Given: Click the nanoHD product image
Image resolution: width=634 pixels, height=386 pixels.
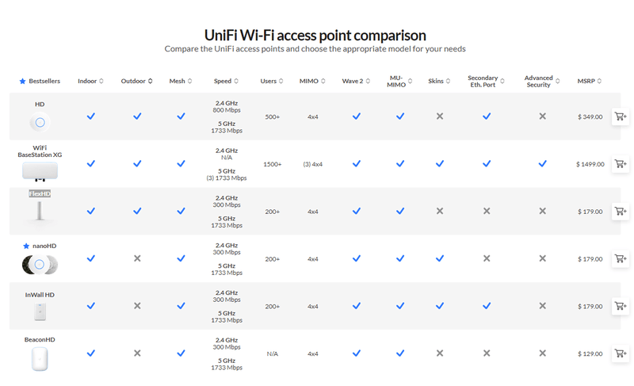Looking at the screenshot, I should (40, 265).
